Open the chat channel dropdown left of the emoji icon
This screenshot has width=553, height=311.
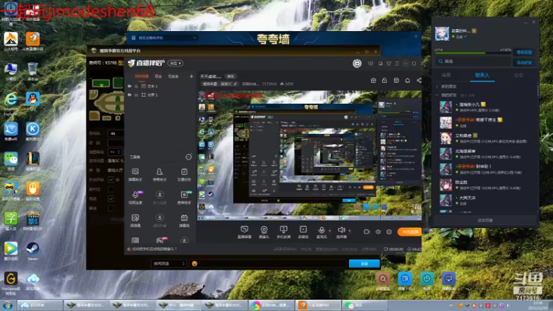(169, 263)
